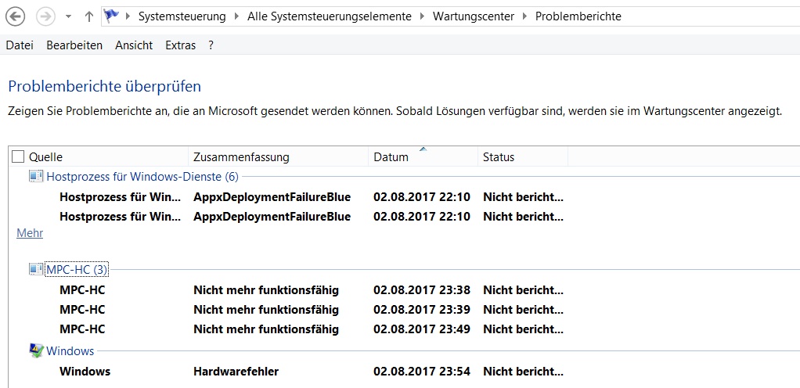Open the recent locations dropdown arrow

(68, 17)
